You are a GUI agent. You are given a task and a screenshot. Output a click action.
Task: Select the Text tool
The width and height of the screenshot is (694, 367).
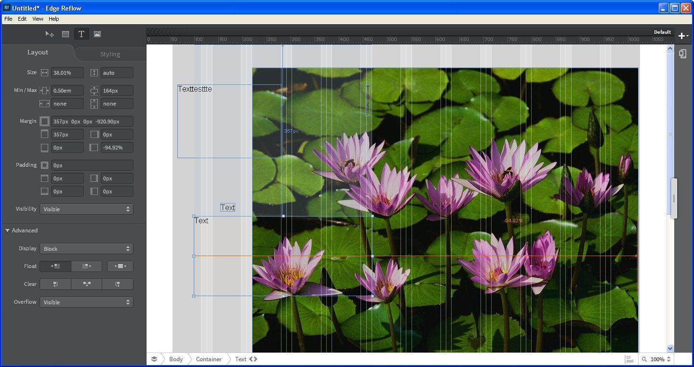[x=81, y=34]
